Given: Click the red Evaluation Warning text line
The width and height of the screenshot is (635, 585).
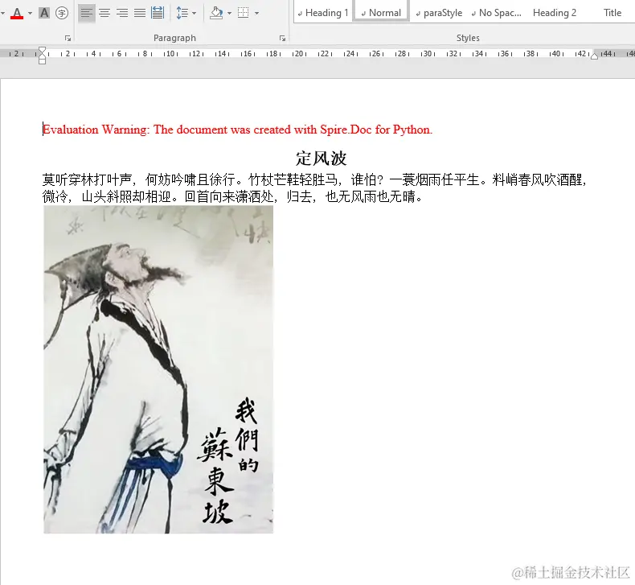Looking at the screenshot, I should pyautogui.click(x=237, y=130).
